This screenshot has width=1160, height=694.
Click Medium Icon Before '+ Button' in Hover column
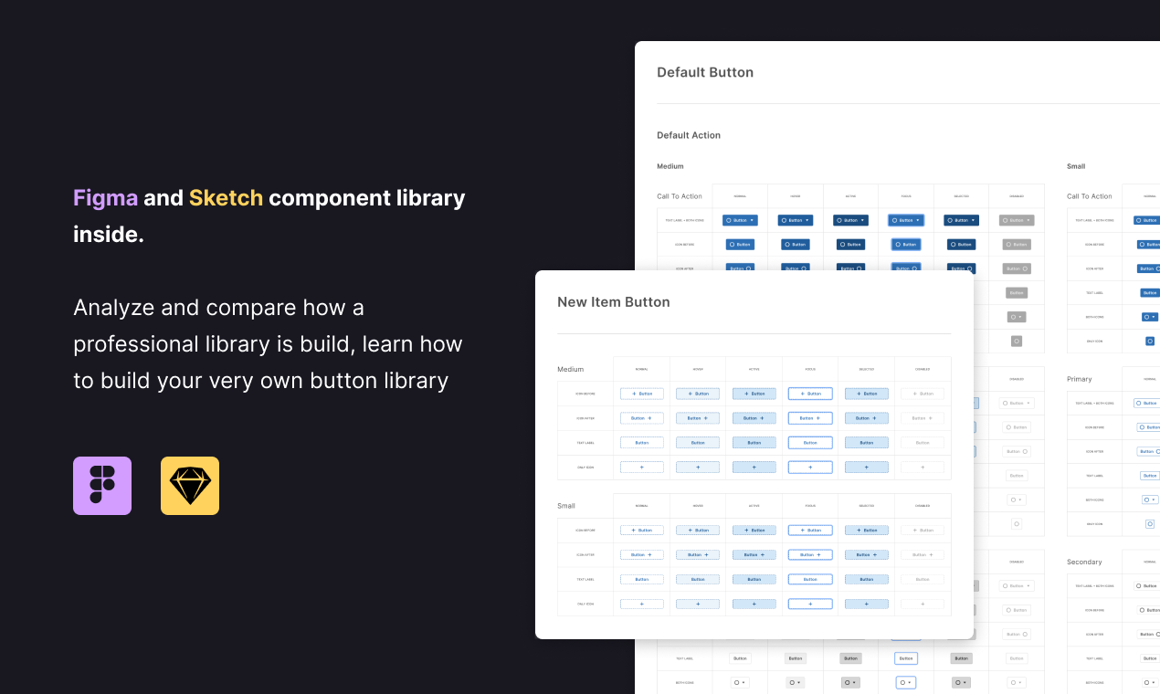pos(698,394)
